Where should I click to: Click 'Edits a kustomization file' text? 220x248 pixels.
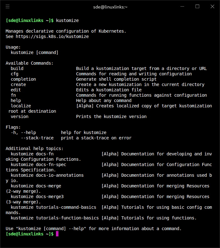pyautogui.click(x=109, y=90)
